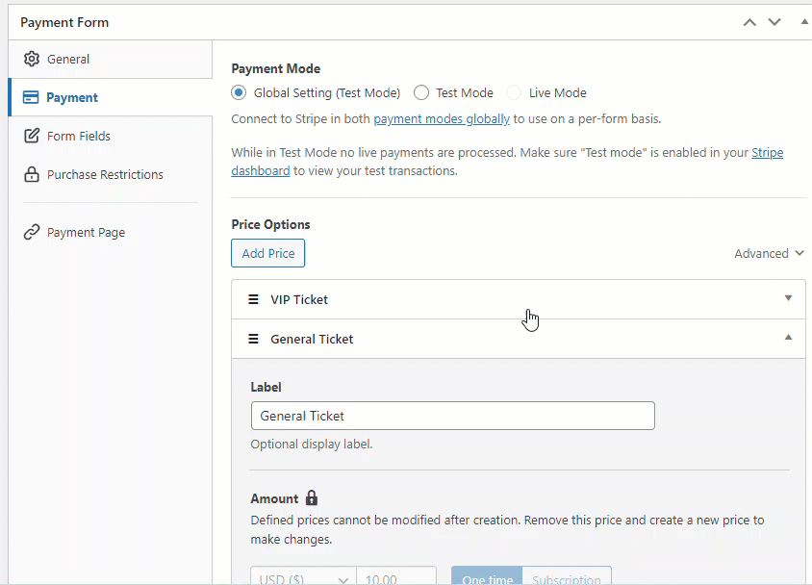812x585 pixels.
Task: Open the payment modes globally link
Action: click(x=442, y=118)
